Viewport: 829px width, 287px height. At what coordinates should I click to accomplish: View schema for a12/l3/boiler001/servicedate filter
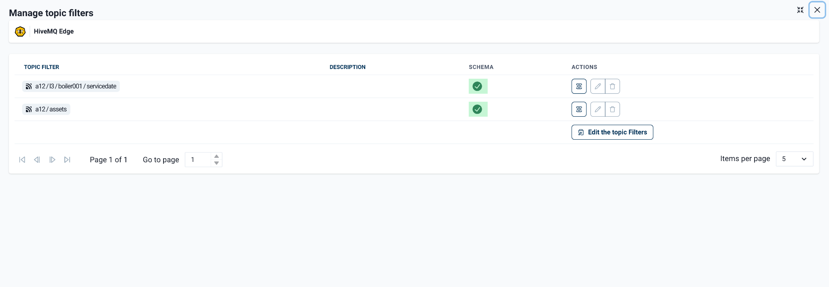pyautogui.click(x=579, y=86)
